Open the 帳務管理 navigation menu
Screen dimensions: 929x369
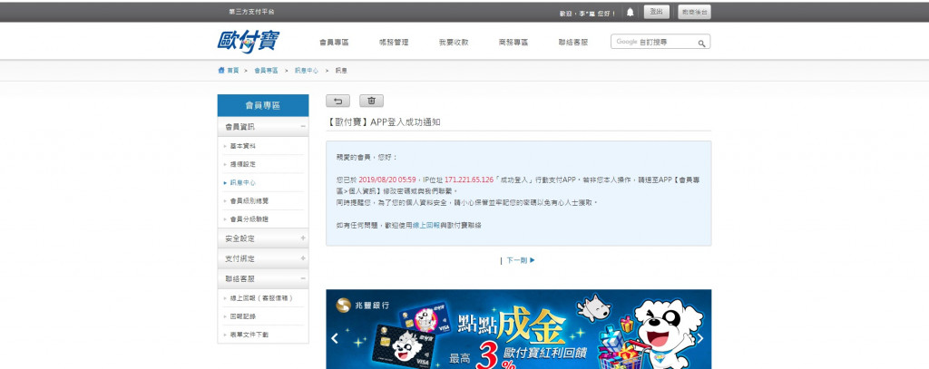(394, 42)
